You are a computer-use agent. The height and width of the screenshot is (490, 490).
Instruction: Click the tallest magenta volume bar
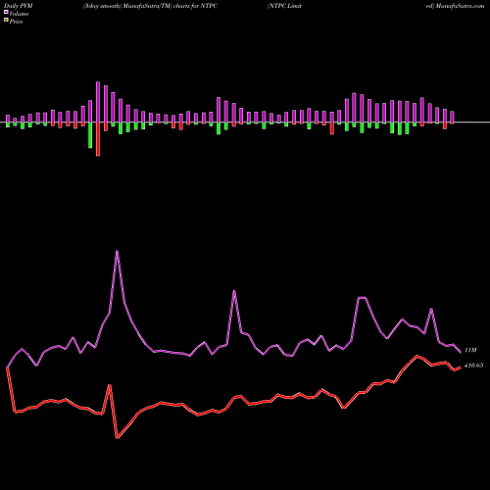point(98,102)
